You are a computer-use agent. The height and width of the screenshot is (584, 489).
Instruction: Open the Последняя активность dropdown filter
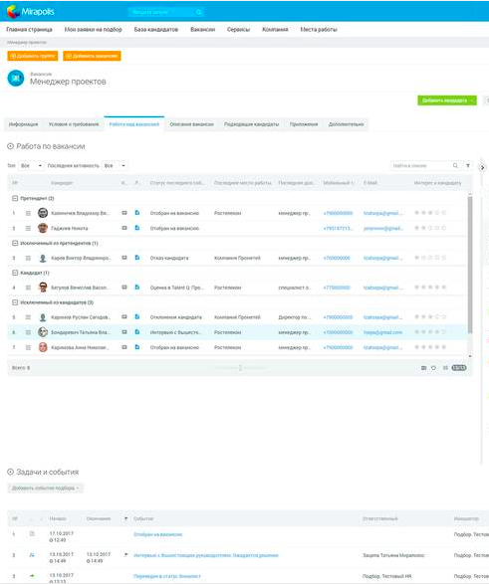(115, 166)
